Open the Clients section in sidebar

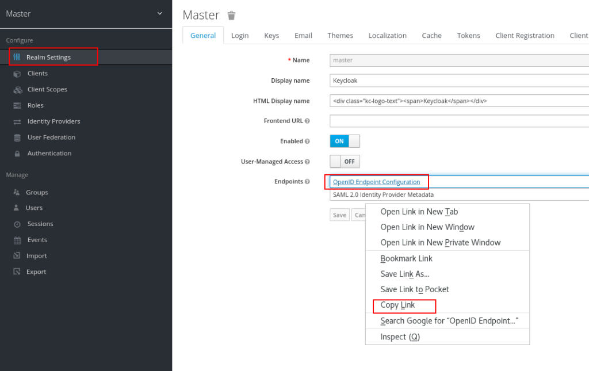pos(39,72)
